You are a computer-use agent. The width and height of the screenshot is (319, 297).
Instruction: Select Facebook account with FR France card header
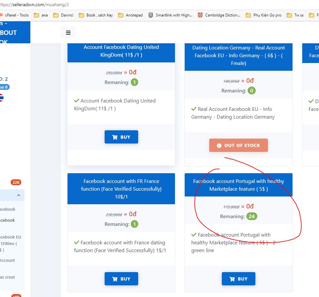121,189
